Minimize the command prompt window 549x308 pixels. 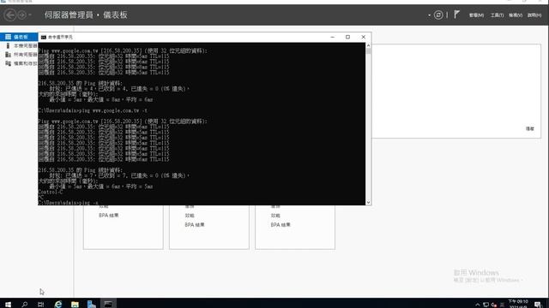click(332, 37)
